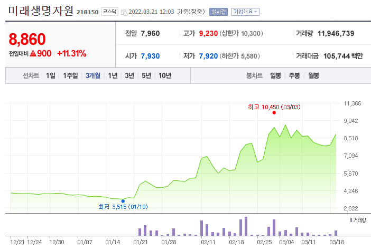This screenshot has height=250, width=371.
Task: Click the 최고 10,450 (03/03) label
Action: (274, 107)
